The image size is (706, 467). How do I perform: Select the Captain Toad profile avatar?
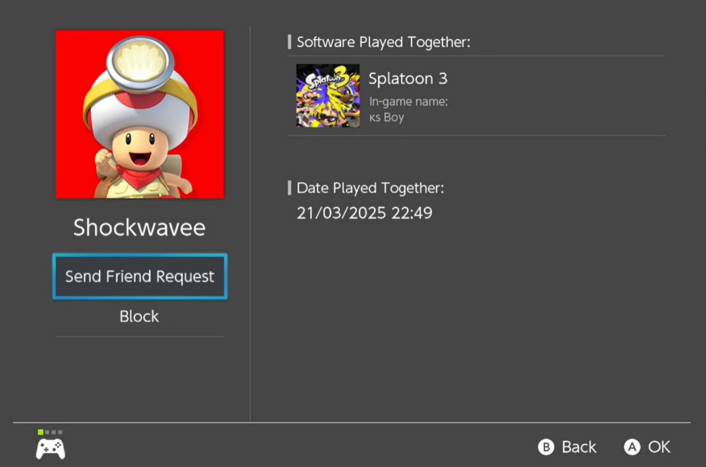pos(139,114)
